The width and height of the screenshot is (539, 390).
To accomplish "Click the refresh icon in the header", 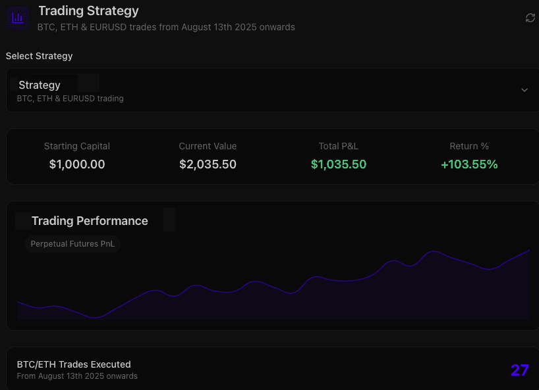I will 530,18.
